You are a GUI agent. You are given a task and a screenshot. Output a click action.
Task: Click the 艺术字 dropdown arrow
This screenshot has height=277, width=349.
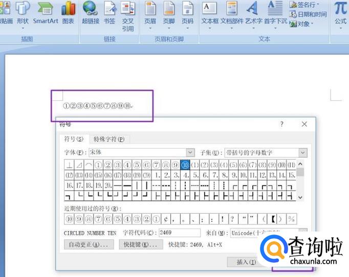tap(253, 28)
